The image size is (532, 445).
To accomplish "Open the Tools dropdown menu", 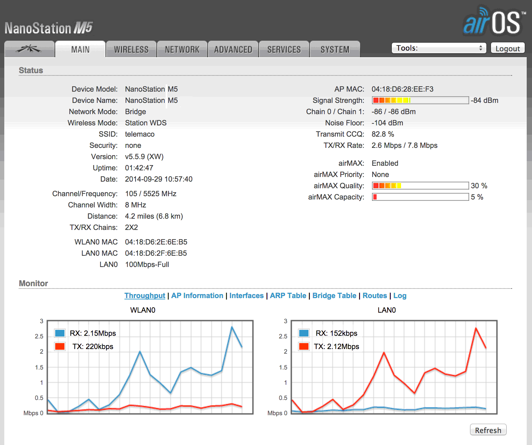I will (x=438, y=48).
